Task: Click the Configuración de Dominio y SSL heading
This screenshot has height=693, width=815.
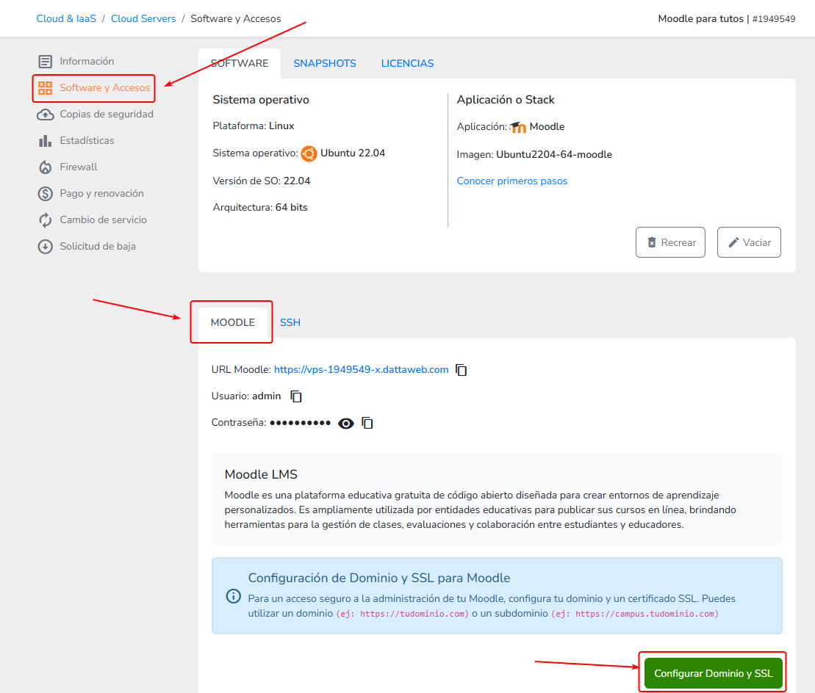Action: tap(379, 578)
